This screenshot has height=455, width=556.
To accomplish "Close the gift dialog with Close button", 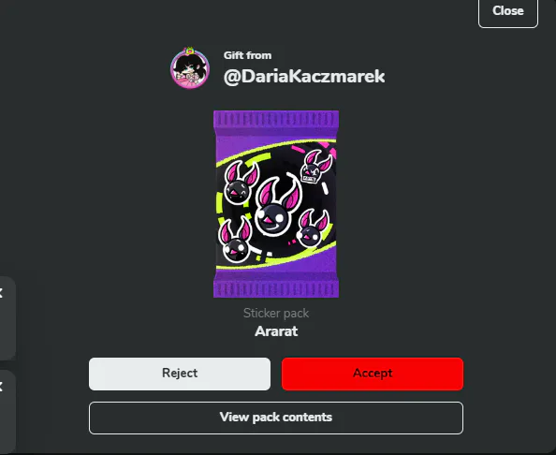I will pos(507,11).
